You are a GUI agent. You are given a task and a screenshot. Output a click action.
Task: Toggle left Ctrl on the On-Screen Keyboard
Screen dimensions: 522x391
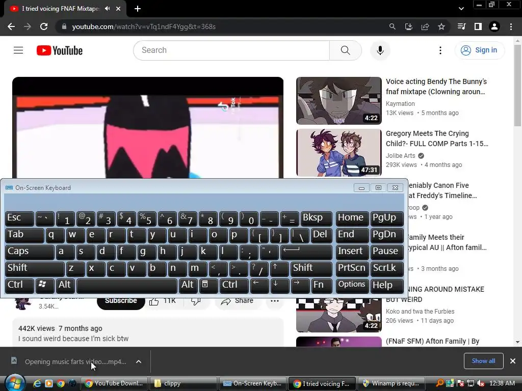20,286
